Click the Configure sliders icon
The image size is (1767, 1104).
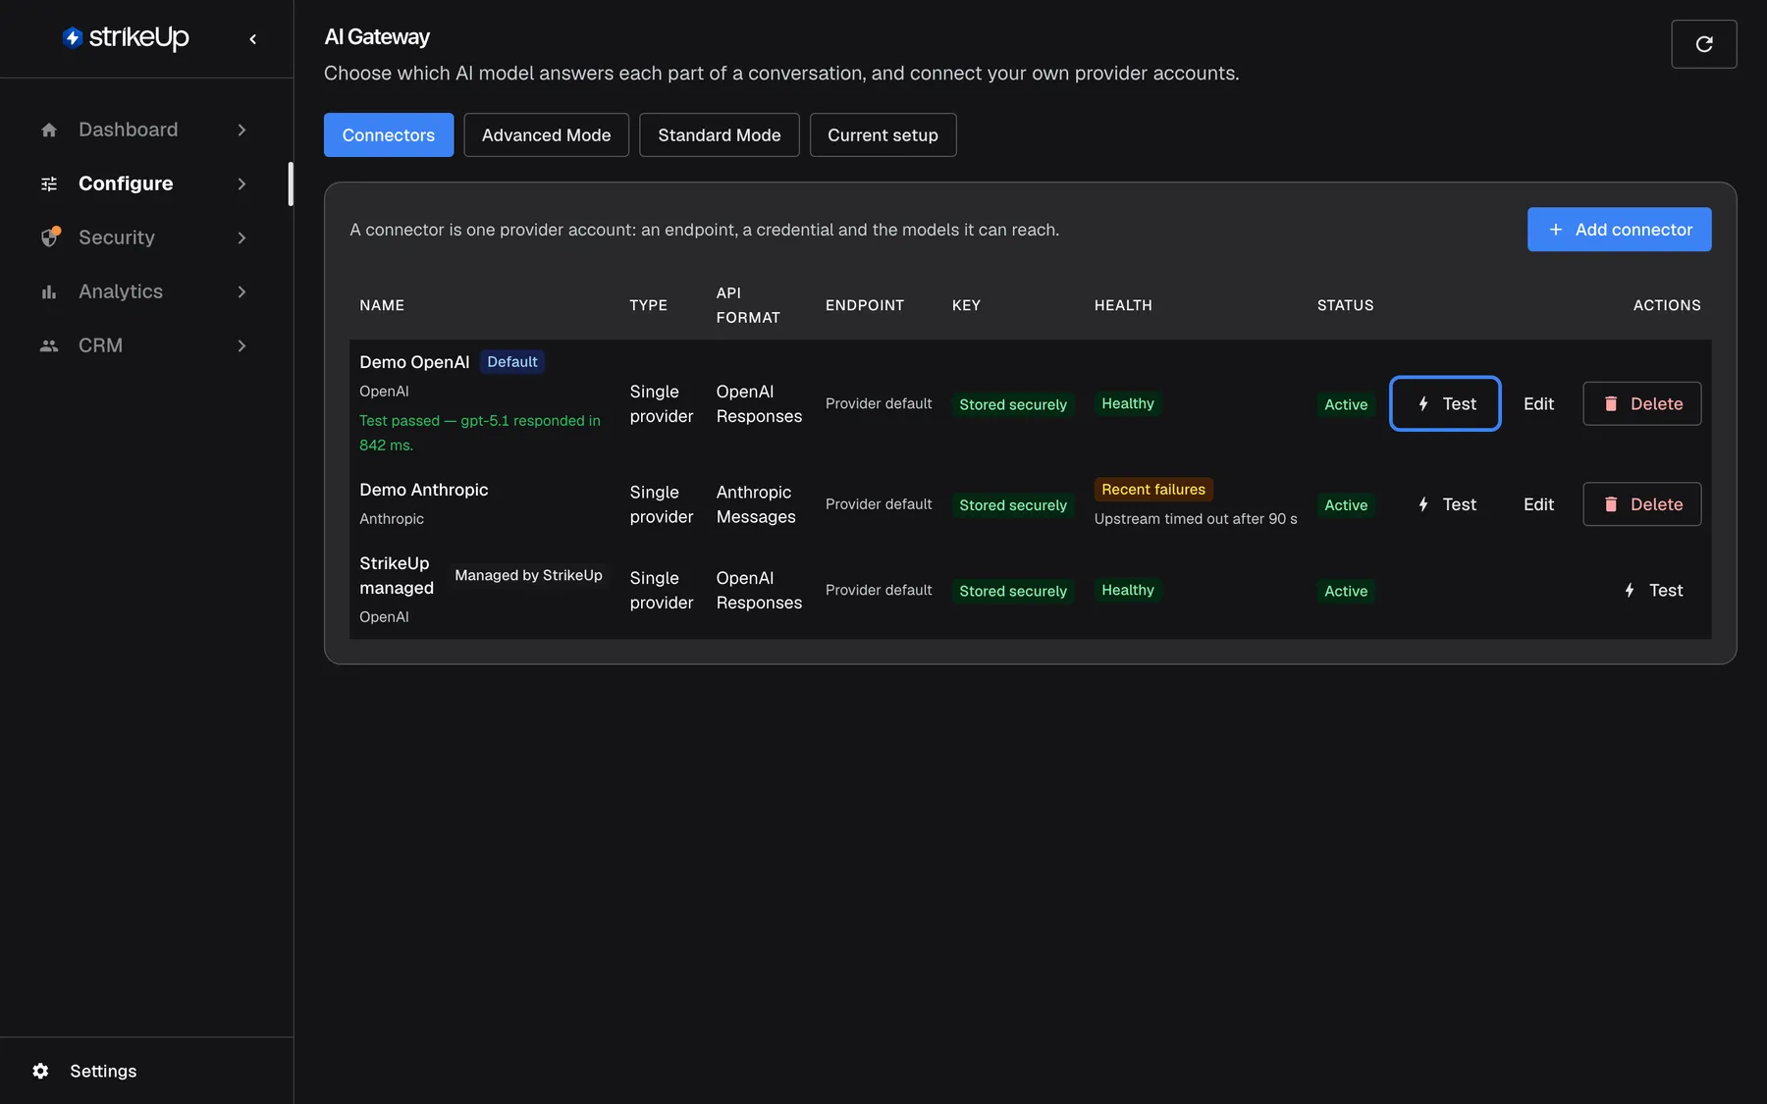pos(49,184)
